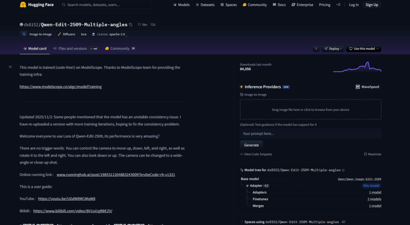Open the table of contents list icon

pos(10,67)
